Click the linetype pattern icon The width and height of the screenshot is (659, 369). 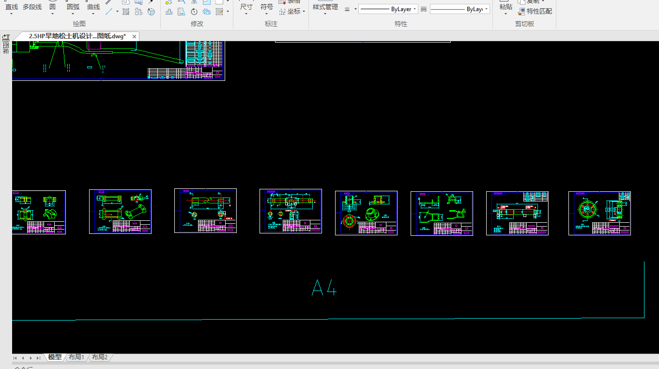pyautogui.click(x=424, y=9)
